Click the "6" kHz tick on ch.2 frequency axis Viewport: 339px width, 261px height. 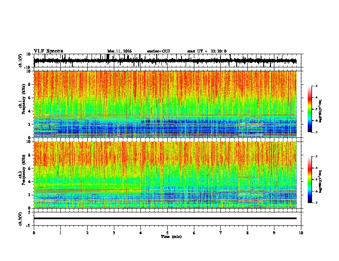coord(30,168)
